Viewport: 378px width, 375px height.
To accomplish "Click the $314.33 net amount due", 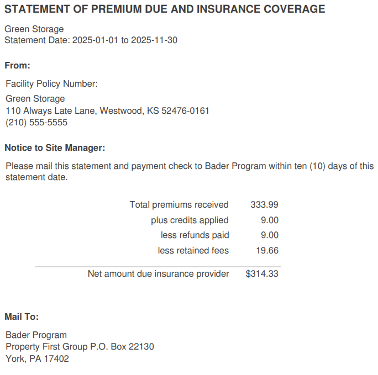I will tap(262, 274).
